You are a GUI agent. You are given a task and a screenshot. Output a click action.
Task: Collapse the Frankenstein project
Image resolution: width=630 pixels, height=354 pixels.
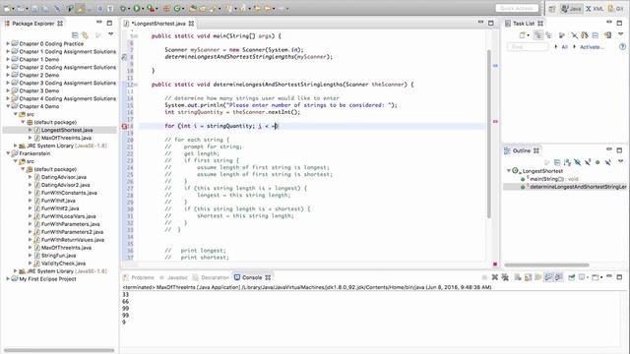point(8,153)
